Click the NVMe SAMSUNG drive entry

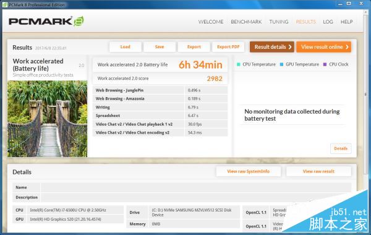pyautogui.click(x=183, y=213)
